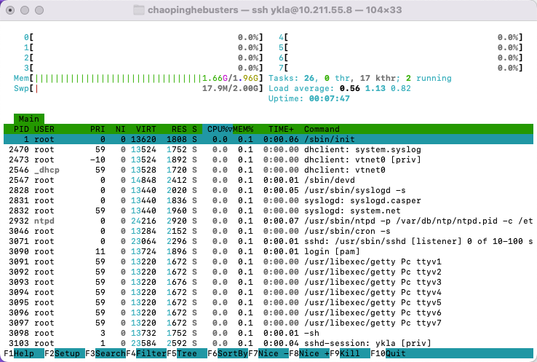The width and height of the screenshot is (537, 362).
Task: Select the getty Pc ttyv7 row
Action: 268,323
